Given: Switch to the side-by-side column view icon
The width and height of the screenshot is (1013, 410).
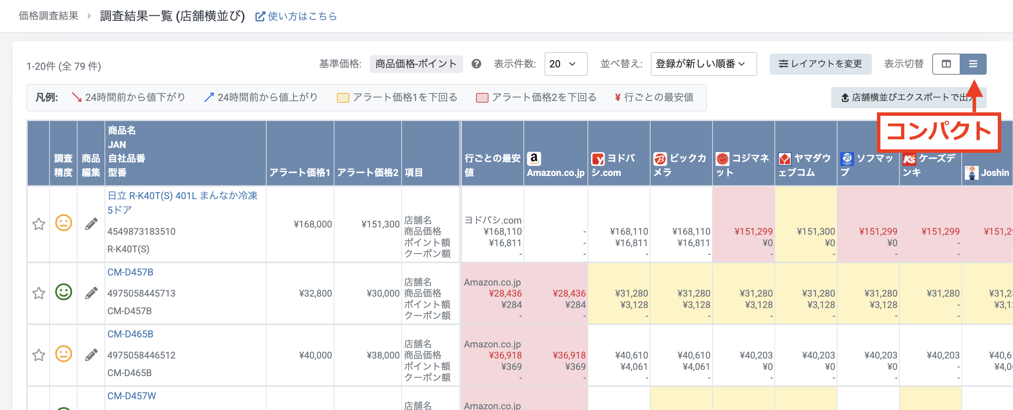Looking at the screenshot, I should [946, 64].
